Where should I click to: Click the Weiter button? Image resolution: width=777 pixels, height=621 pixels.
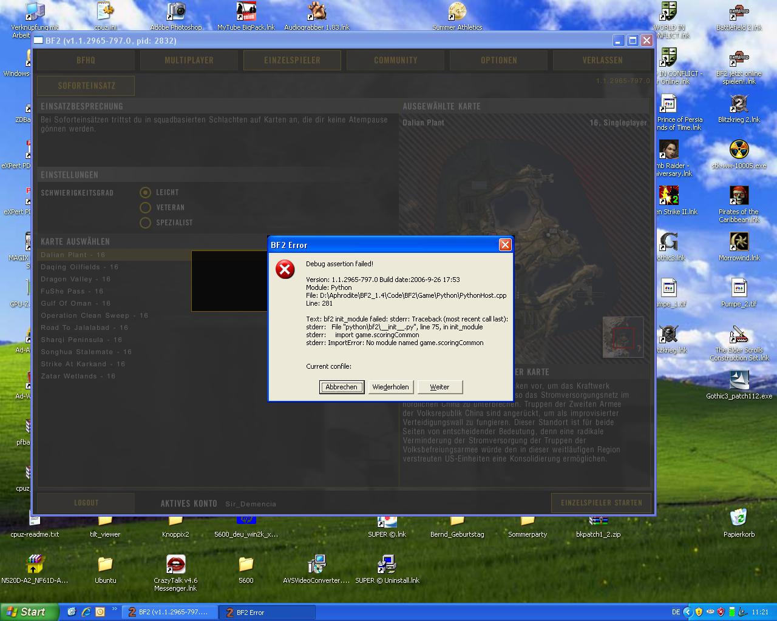tap(440, 387)
